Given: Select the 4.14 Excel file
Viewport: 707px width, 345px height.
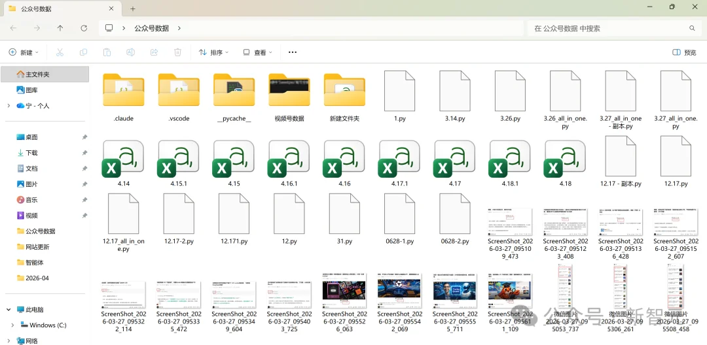Looking at the screenshot, I should (123, 159).
